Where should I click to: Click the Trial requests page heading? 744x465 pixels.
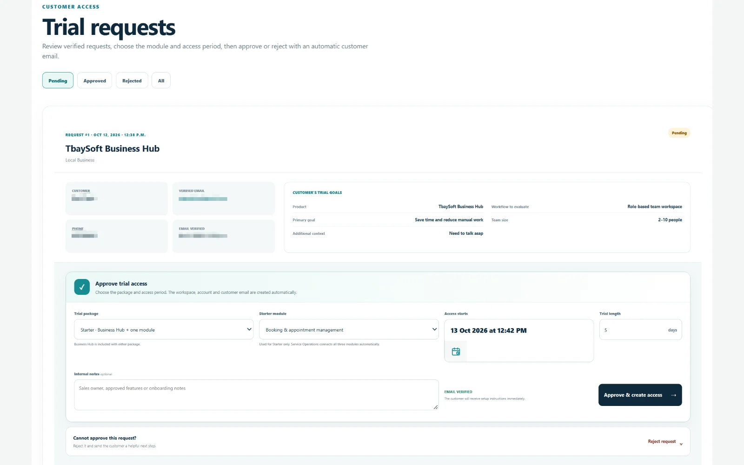coord(109,27)
